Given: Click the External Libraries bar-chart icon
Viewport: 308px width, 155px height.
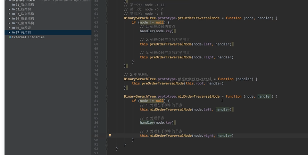Looking at the screenshot, I should pos(10,37).
